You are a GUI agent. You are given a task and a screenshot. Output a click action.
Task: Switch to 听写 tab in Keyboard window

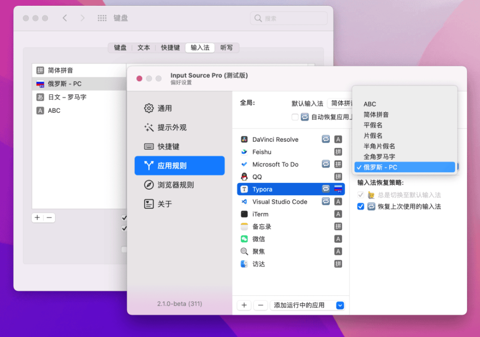tap(227, 48)
